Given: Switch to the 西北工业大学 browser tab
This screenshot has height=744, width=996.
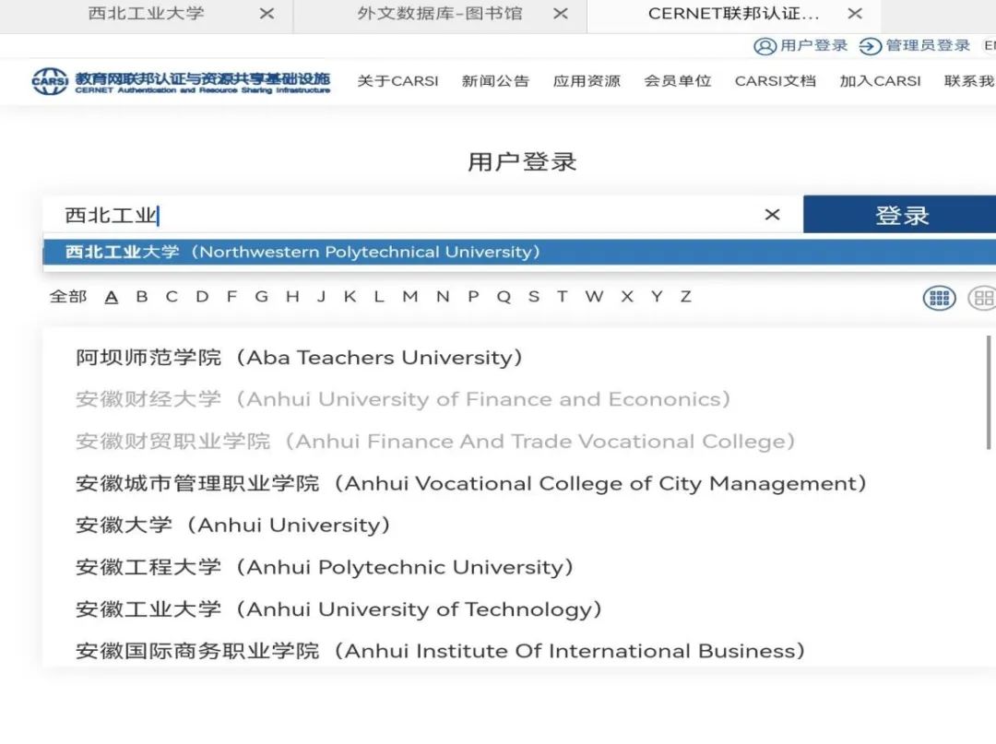Looking at the screenshot, I should tap(146, 13).
